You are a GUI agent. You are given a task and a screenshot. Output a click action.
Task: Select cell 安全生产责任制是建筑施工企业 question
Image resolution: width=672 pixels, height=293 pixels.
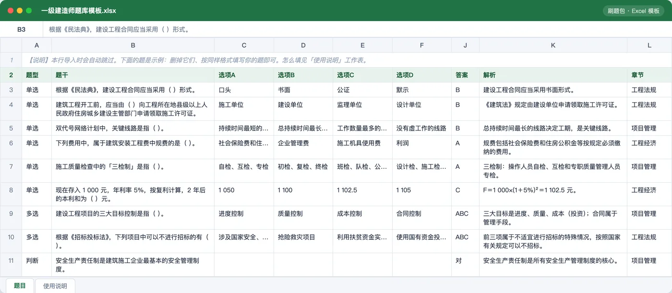[133, 264]
